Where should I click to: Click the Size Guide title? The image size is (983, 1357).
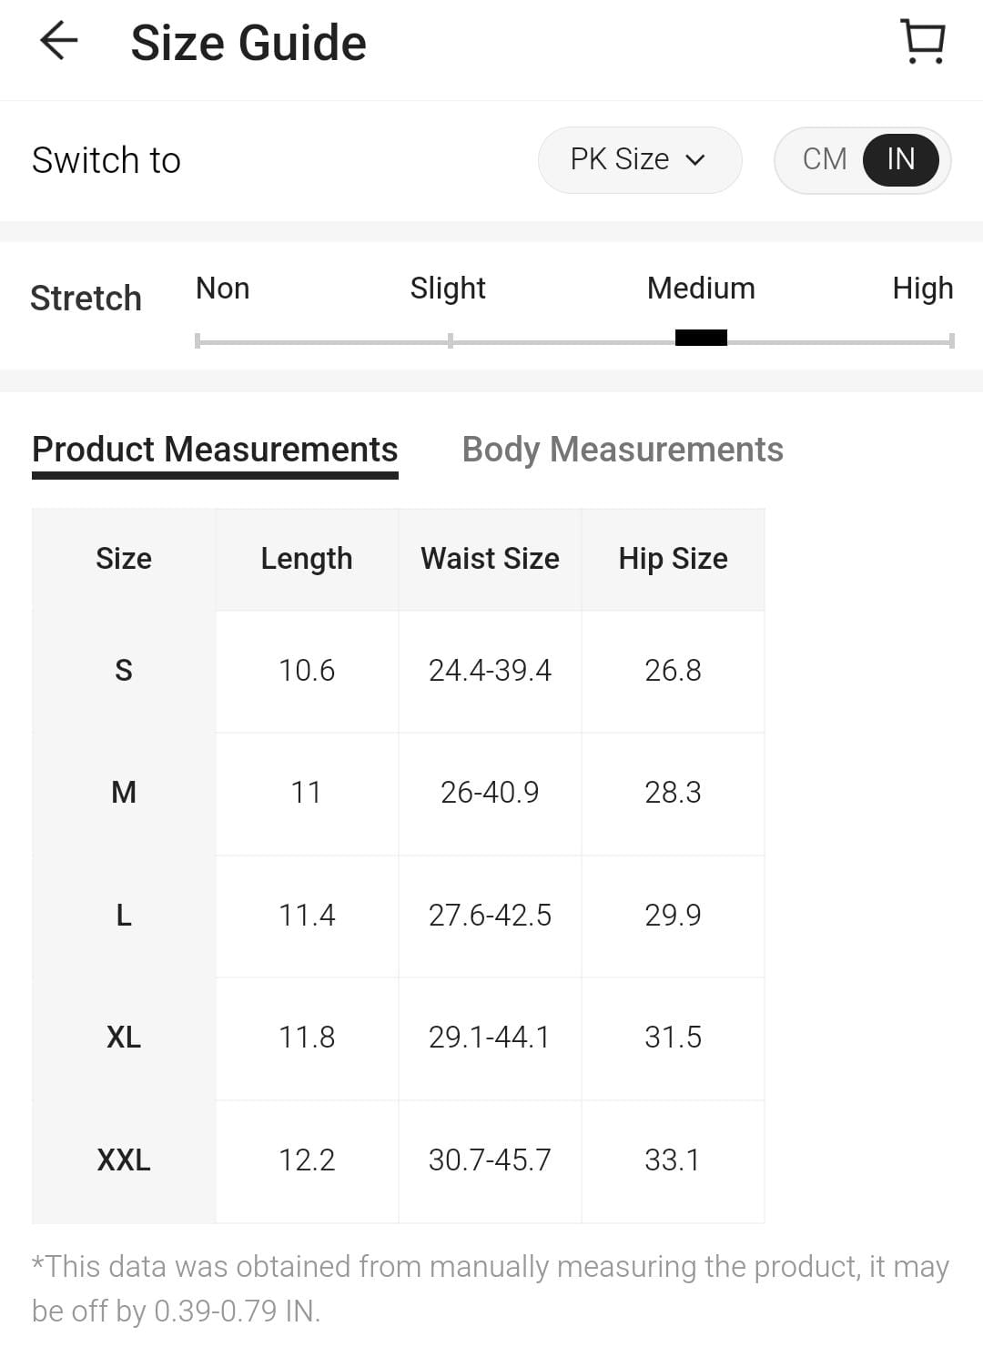[248, 40]
